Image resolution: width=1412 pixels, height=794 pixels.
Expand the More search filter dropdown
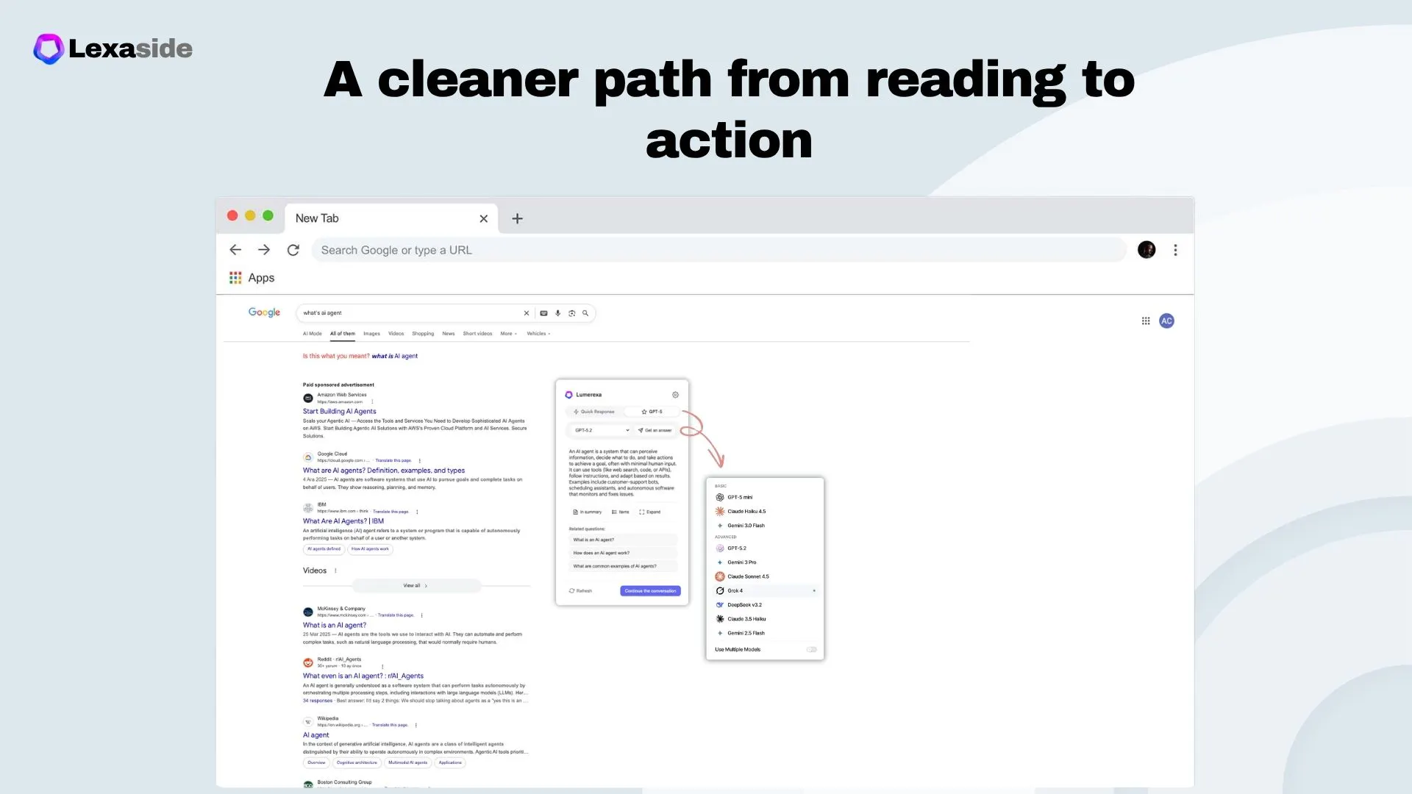(x=509, y=334)
